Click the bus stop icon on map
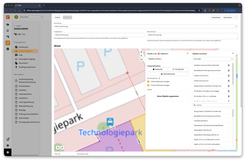 tap(110, 122)
